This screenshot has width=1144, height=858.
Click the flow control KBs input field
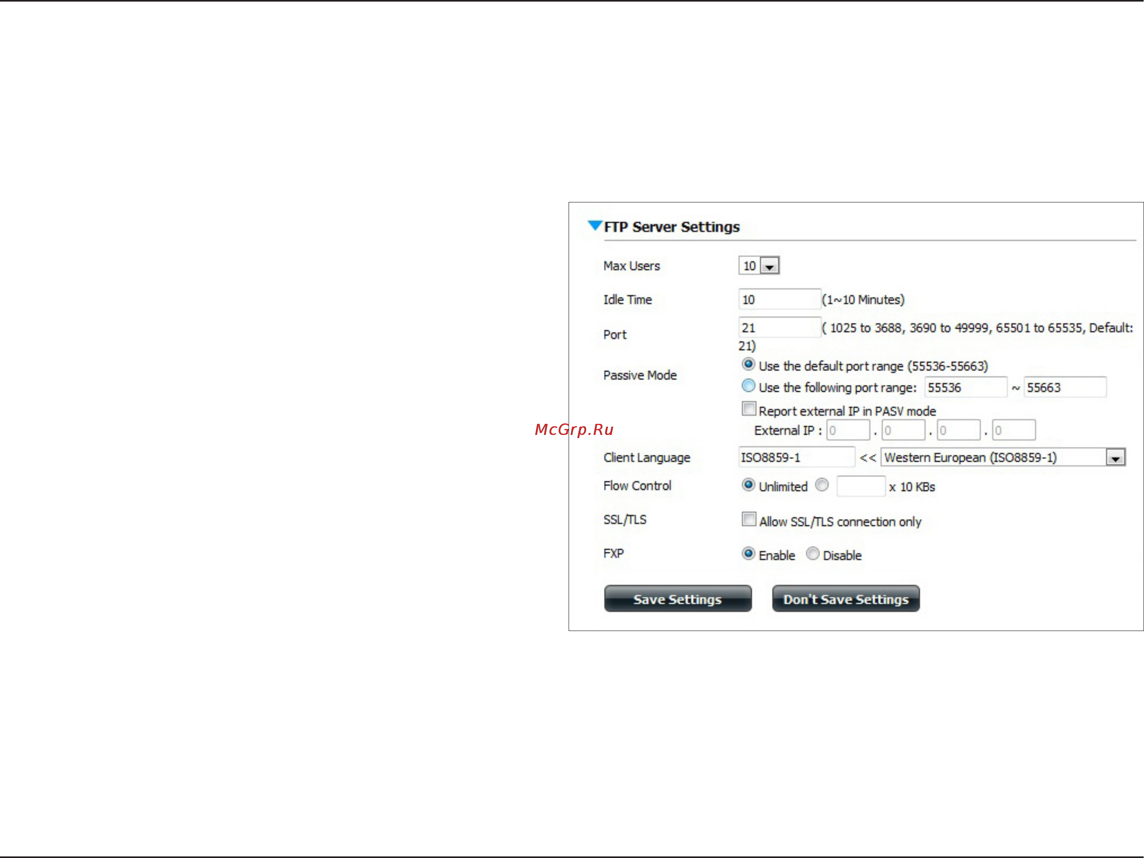[x=860, y=487]
